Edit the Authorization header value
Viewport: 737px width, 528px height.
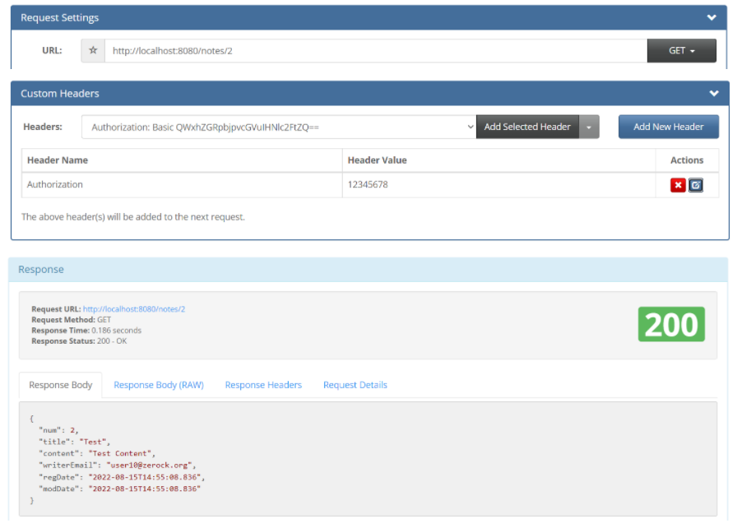click(696, 184)
